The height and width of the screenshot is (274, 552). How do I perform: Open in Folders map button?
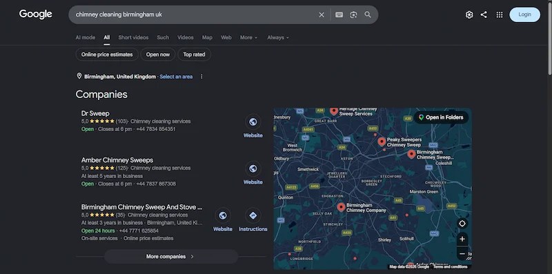coord(441,117)
